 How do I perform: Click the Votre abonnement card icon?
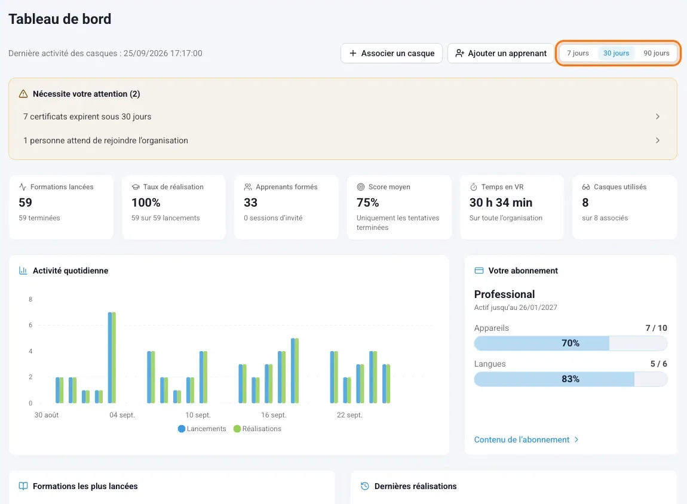click(479, 271)
